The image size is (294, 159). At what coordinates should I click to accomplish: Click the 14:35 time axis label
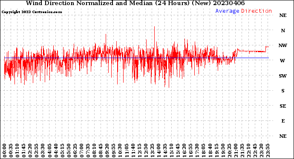(165, 151)
